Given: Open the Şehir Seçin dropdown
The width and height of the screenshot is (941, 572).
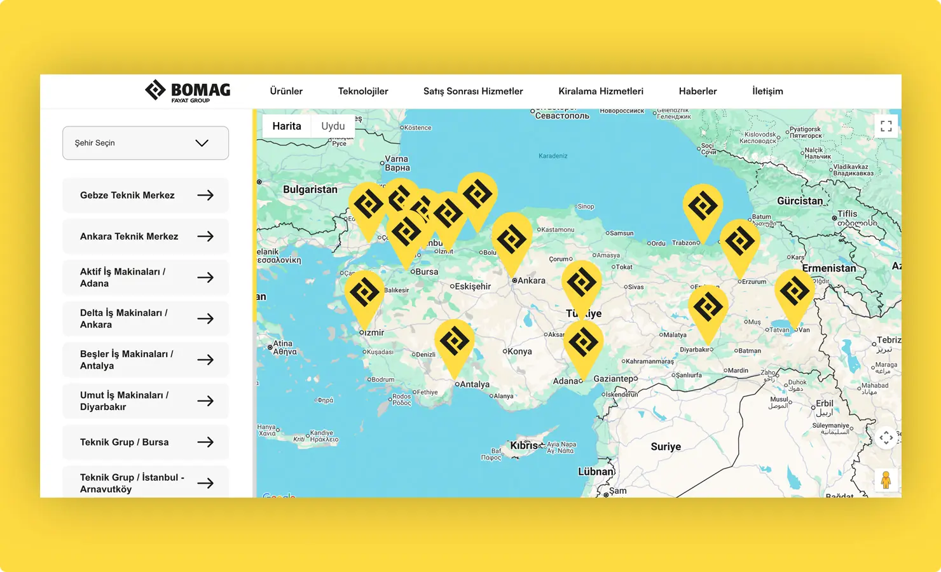Looking at the screenshot, I should click(146, 143).
